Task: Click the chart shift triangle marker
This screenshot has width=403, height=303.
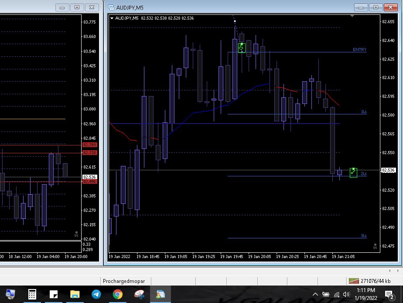Action: tap(352, 16)
